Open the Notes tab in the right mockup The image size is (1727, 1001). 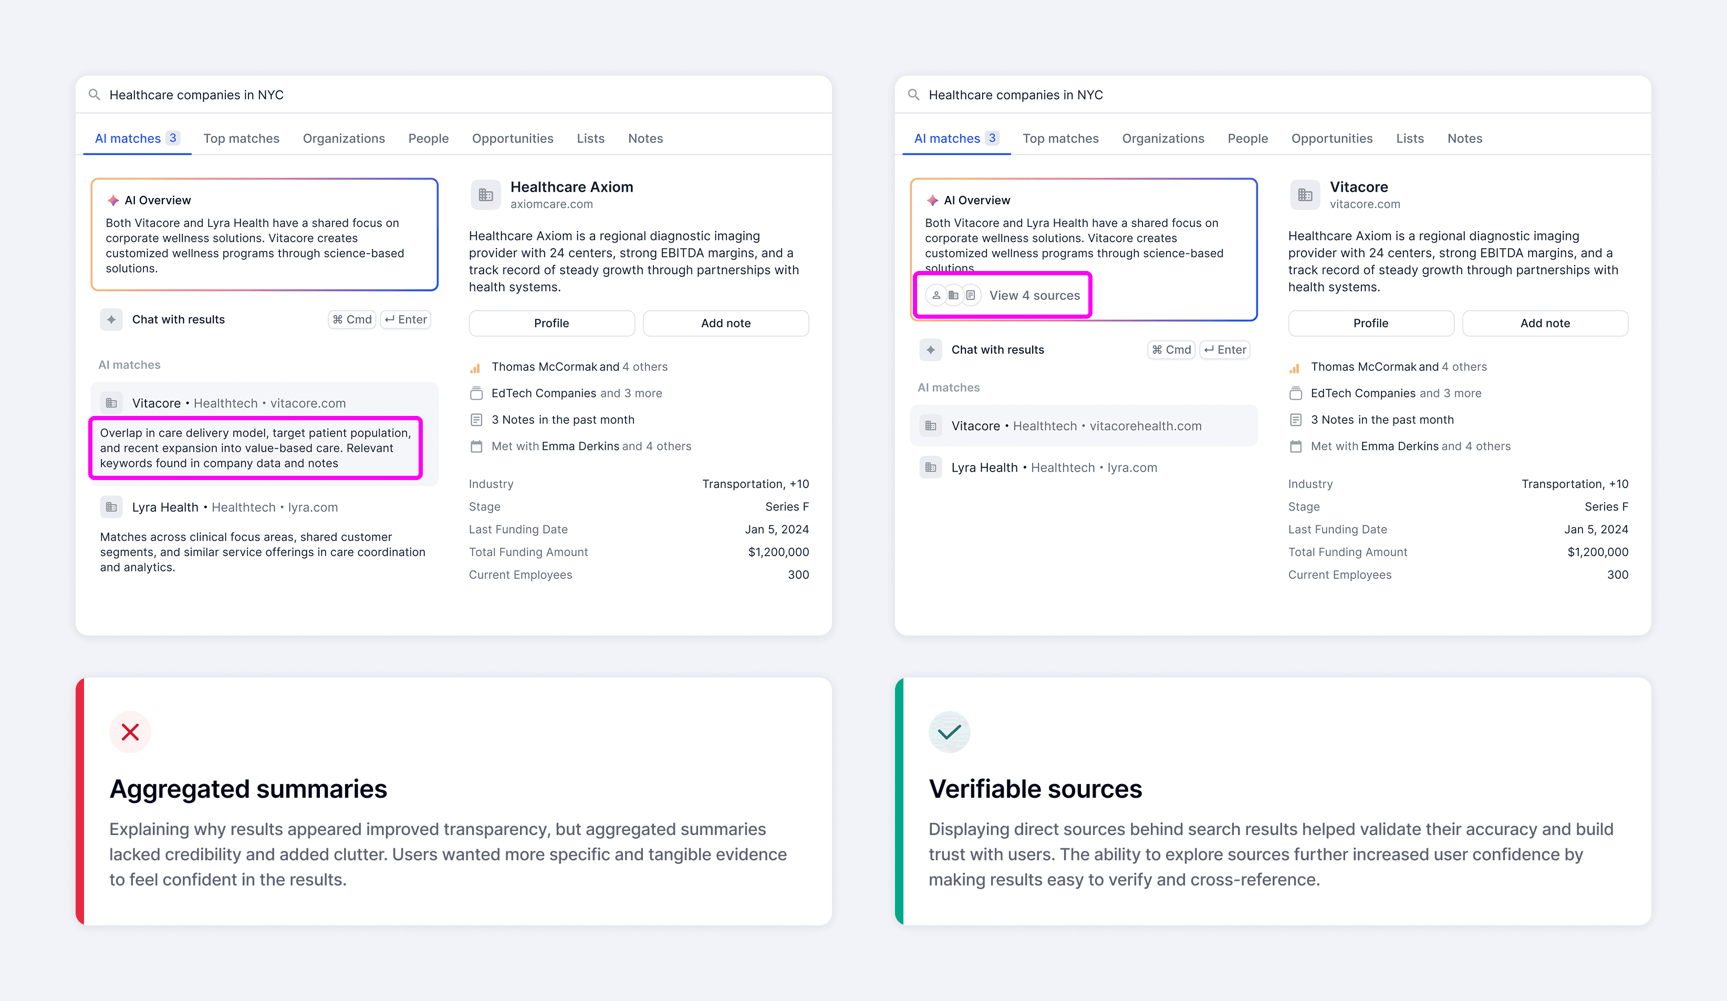1465,139
